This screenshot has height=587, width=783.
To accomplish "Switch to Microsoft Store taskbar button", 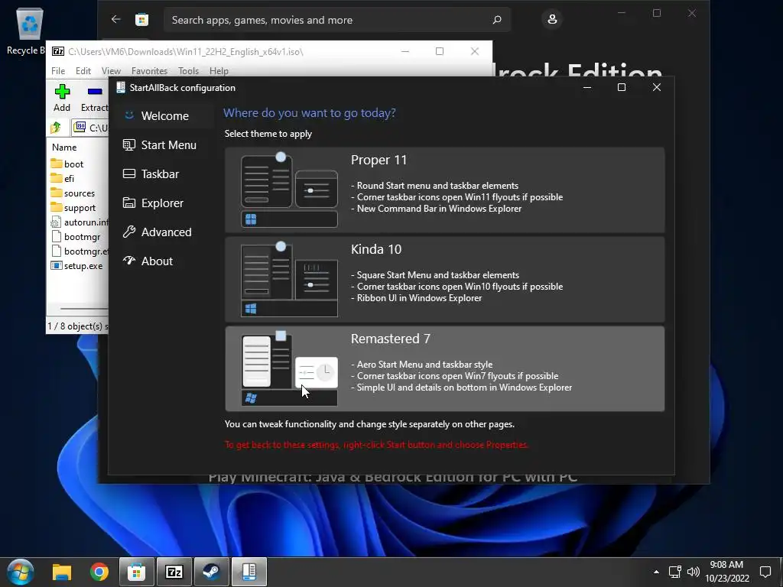I will point(136,572).
